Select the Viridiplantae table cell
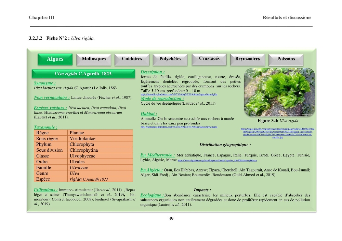Viewport: 342px width, 241px height. click(100, 138)
